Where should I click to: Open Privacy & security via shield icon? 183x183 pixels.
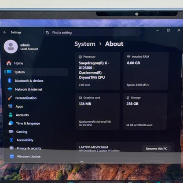point(11,148)
